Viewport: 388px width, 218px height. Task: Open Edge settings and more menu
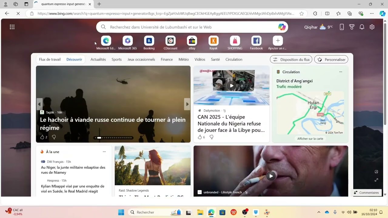click(372, 13)
